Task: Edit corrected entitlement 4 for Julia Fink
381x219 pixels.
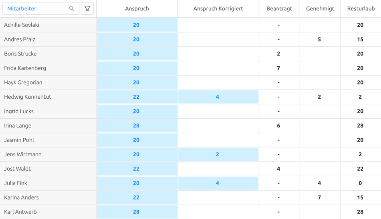Action: click(x=218, y=183)
